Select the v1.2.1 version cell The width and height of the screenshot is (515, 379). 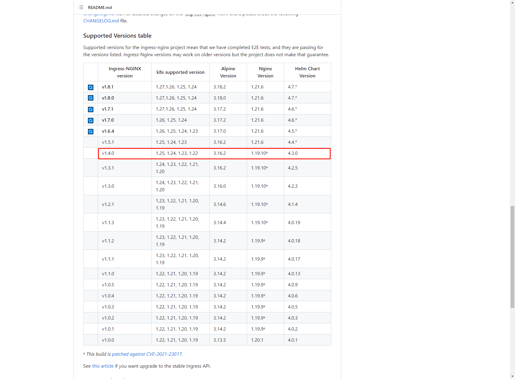pos(125,204)
